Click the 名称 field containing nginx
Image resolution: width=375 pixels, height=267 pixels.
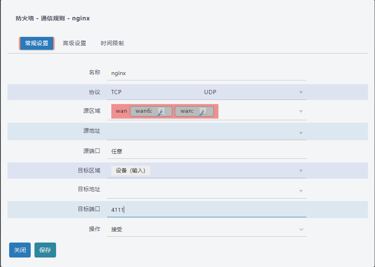click(207, 73)
